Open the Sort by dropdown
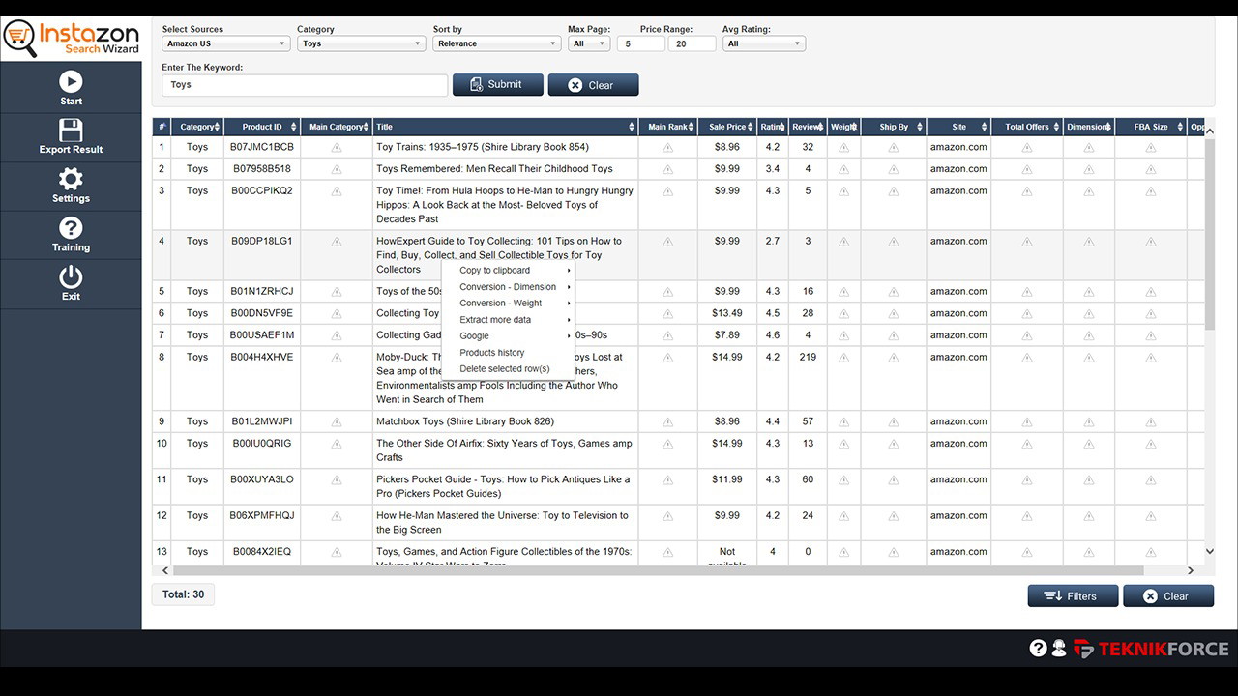Image resolution: width=1238 pixels, height=696 pixels. click(496, 43)
